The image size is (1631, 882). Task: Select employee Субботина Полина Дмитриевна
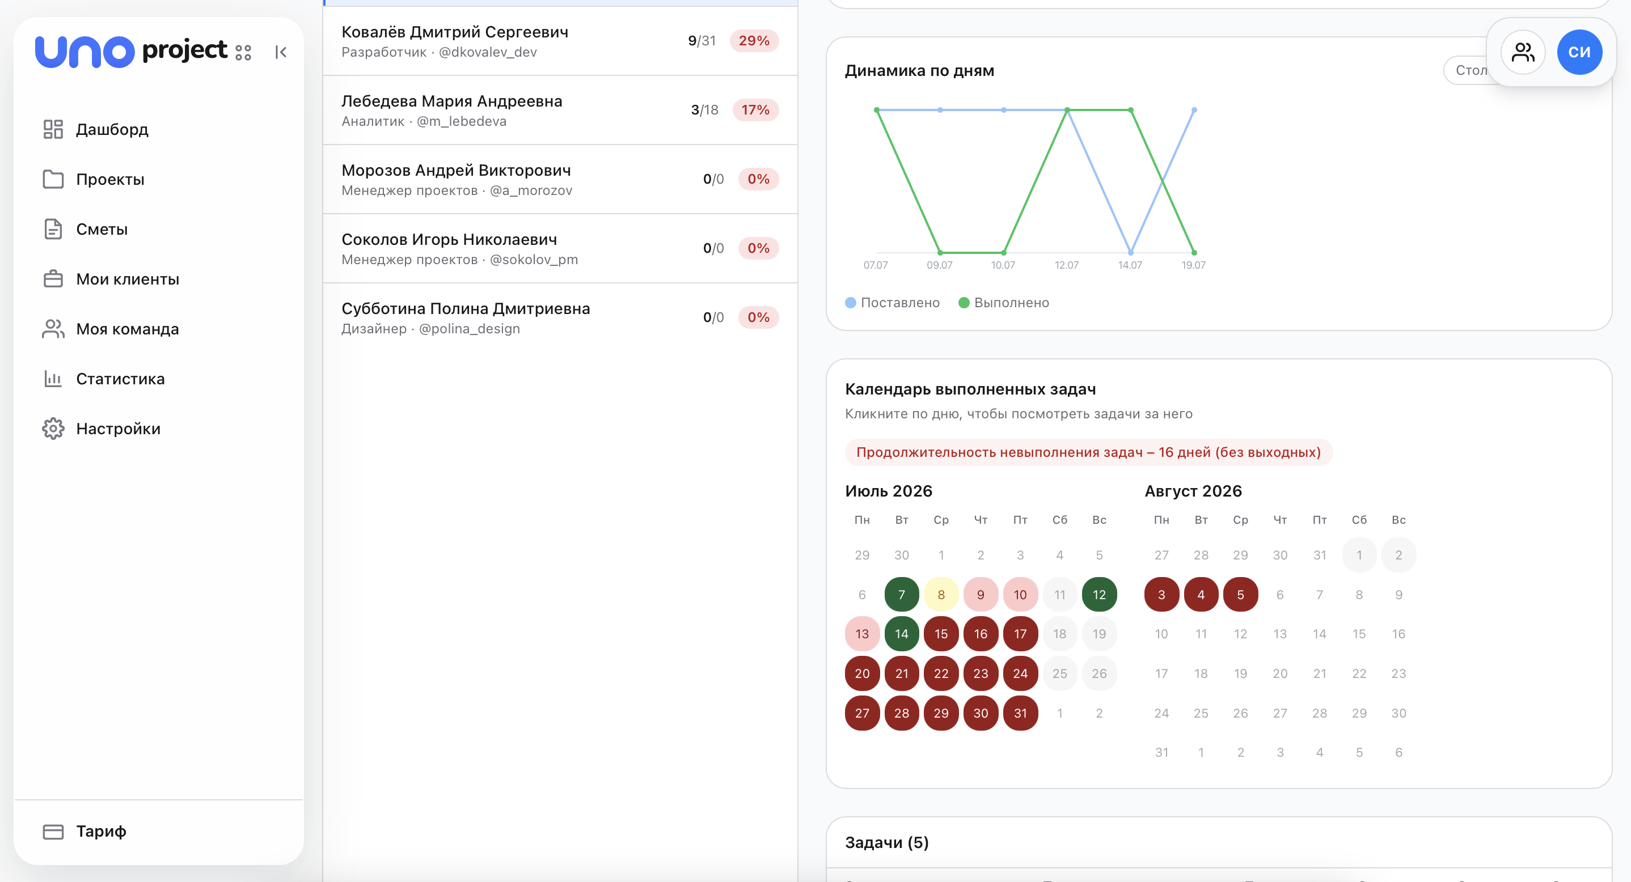coord(560,317)
